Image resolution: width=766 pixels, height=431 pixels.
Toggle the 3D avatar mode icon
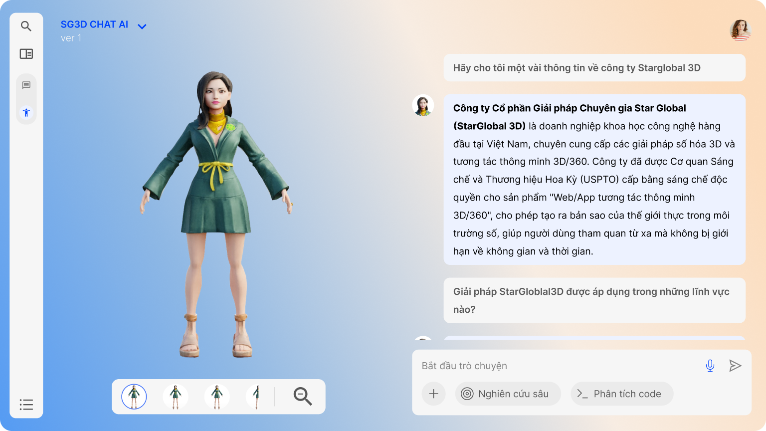26,112
